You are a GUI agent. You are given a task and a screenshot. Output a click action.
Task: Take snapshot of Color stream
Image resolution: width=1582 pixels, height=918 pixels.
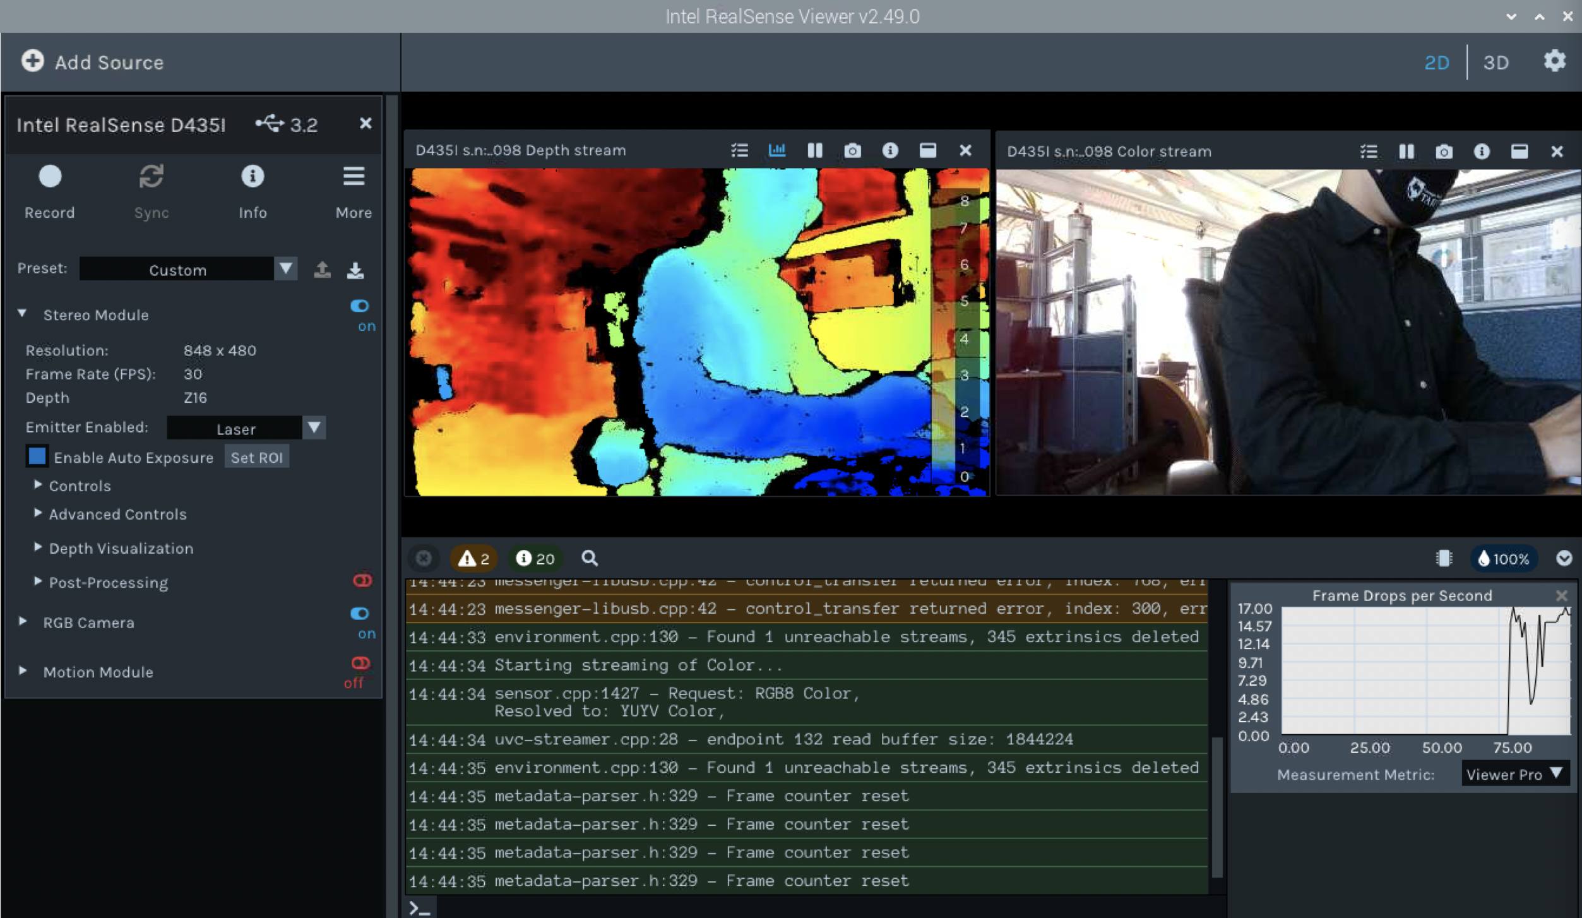(x=1444, y=152)
